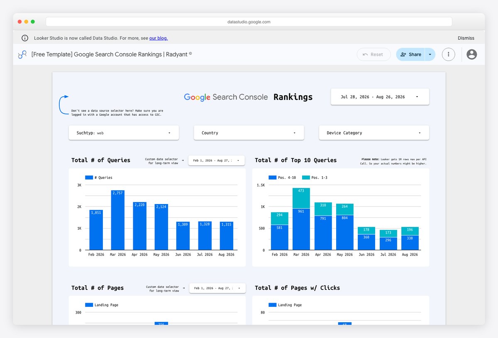
Task: Click the Pos. 1-3 legend swatch
Action: pyautogui.click(x=306, y=178)
